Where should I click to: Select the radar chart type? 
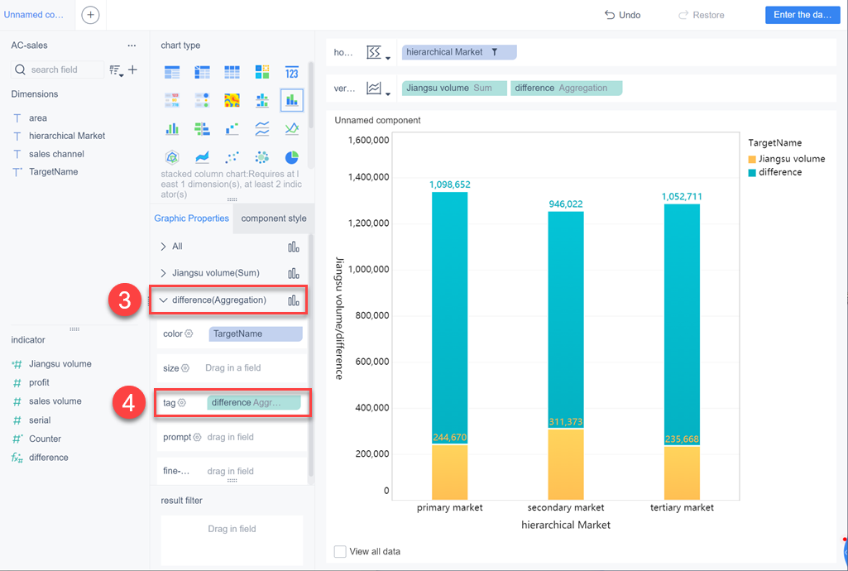point(172,157)
